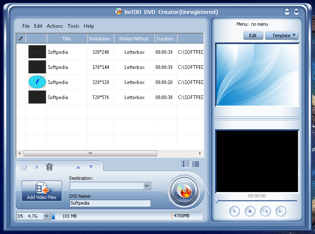Click the 00:00:00 preview time display

(257, 196)
